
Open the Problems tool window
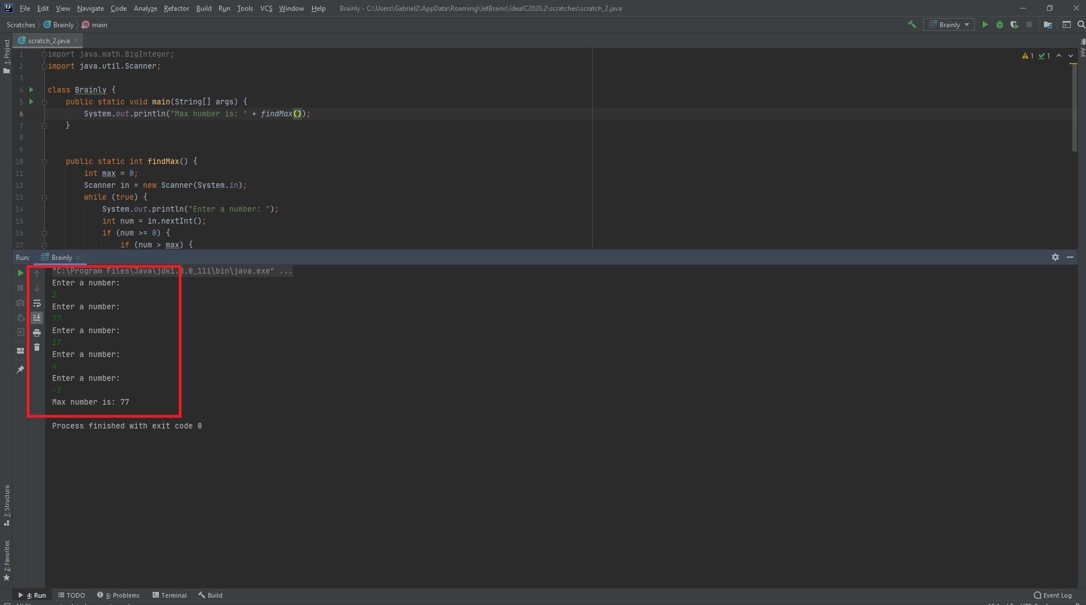(118, 595)
